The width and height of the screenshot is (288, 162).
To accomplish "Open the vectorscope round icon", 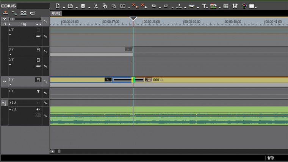I will pos(244,6).
